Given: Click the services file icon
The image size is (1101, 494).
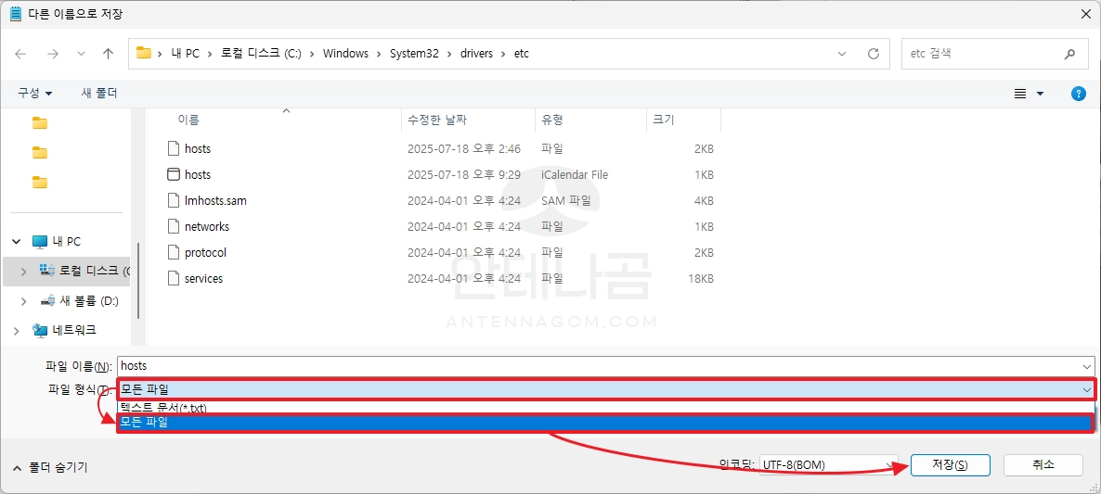Looking at the screenshot, I should click(174, 278).
